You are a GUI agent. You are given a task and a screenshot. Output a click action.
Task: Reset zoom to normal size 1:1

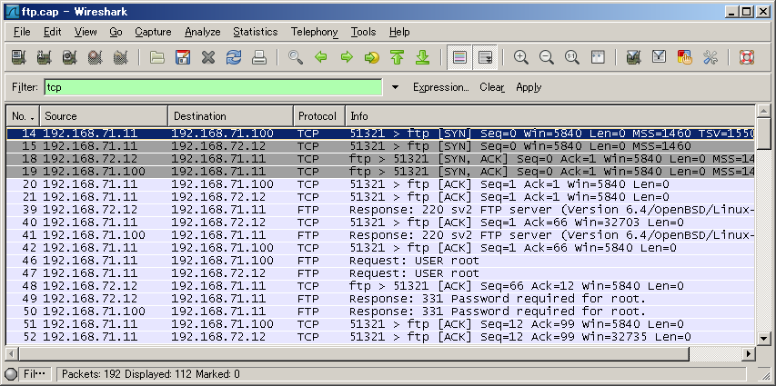click(571, 57)
